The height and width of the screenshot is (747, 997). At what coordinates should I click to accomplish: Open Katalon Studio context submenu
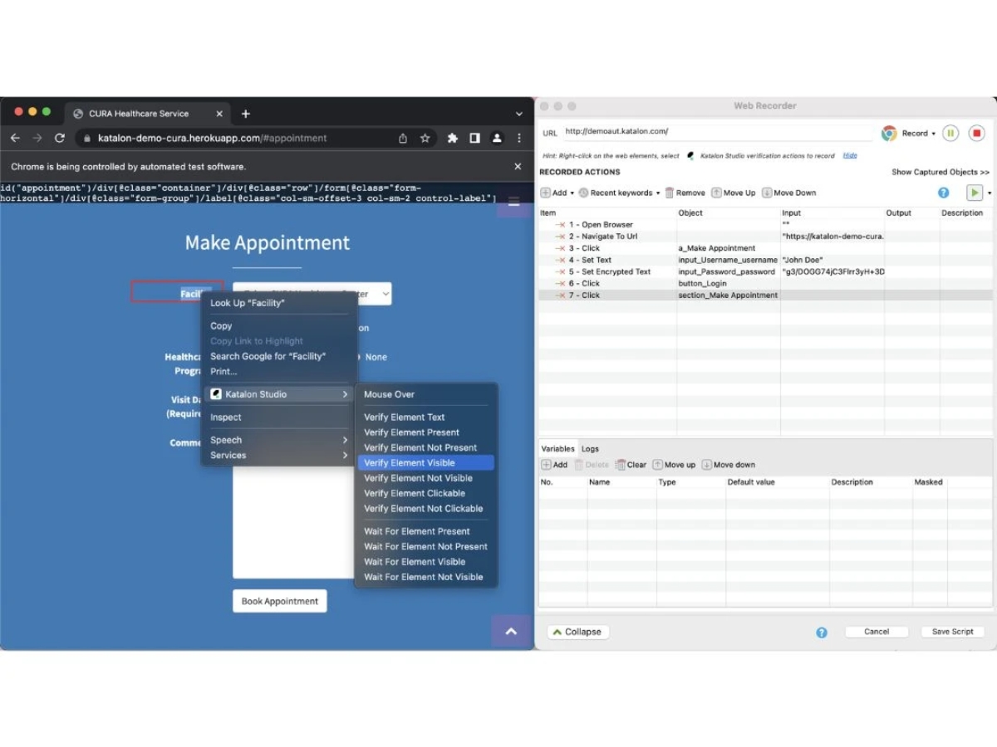tap(279, 394)
